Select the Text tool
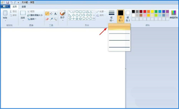Image resolution: width=179 pixels, height=109 pixels. (x=55, y=14)
